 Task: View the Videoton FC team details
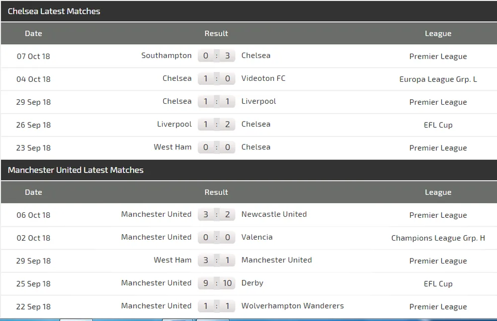coord(263,78)
